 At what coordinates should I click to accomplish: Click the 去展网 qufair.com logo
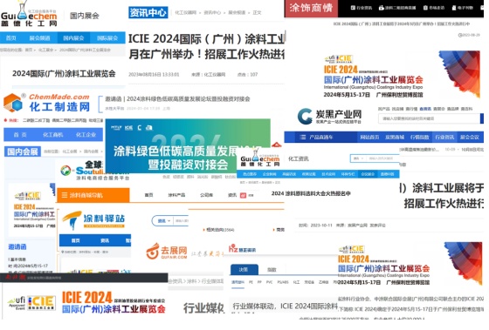[167, 252]
